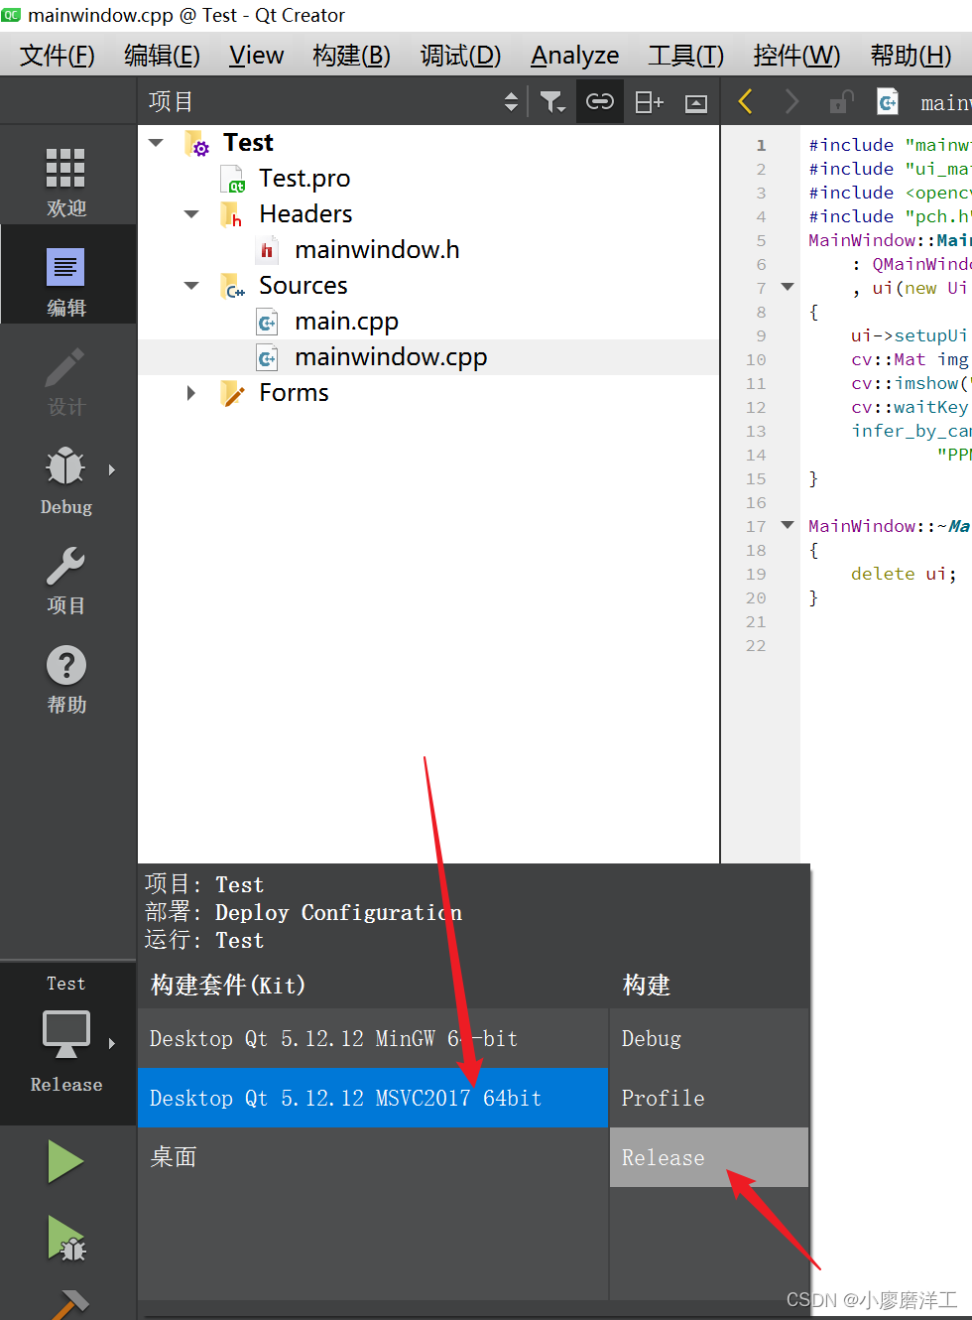Open the 文件(F) menu
Viewport: 972px width, 1320px height.
coord(58,56)
